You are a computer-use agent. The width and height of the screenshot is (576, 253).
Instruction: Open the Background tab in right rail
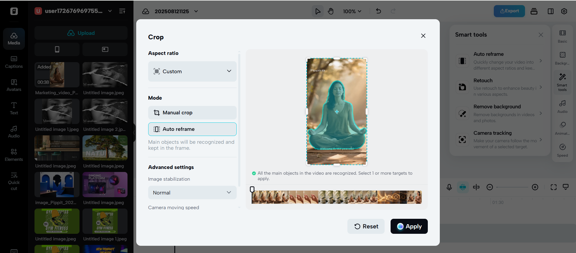562,58
